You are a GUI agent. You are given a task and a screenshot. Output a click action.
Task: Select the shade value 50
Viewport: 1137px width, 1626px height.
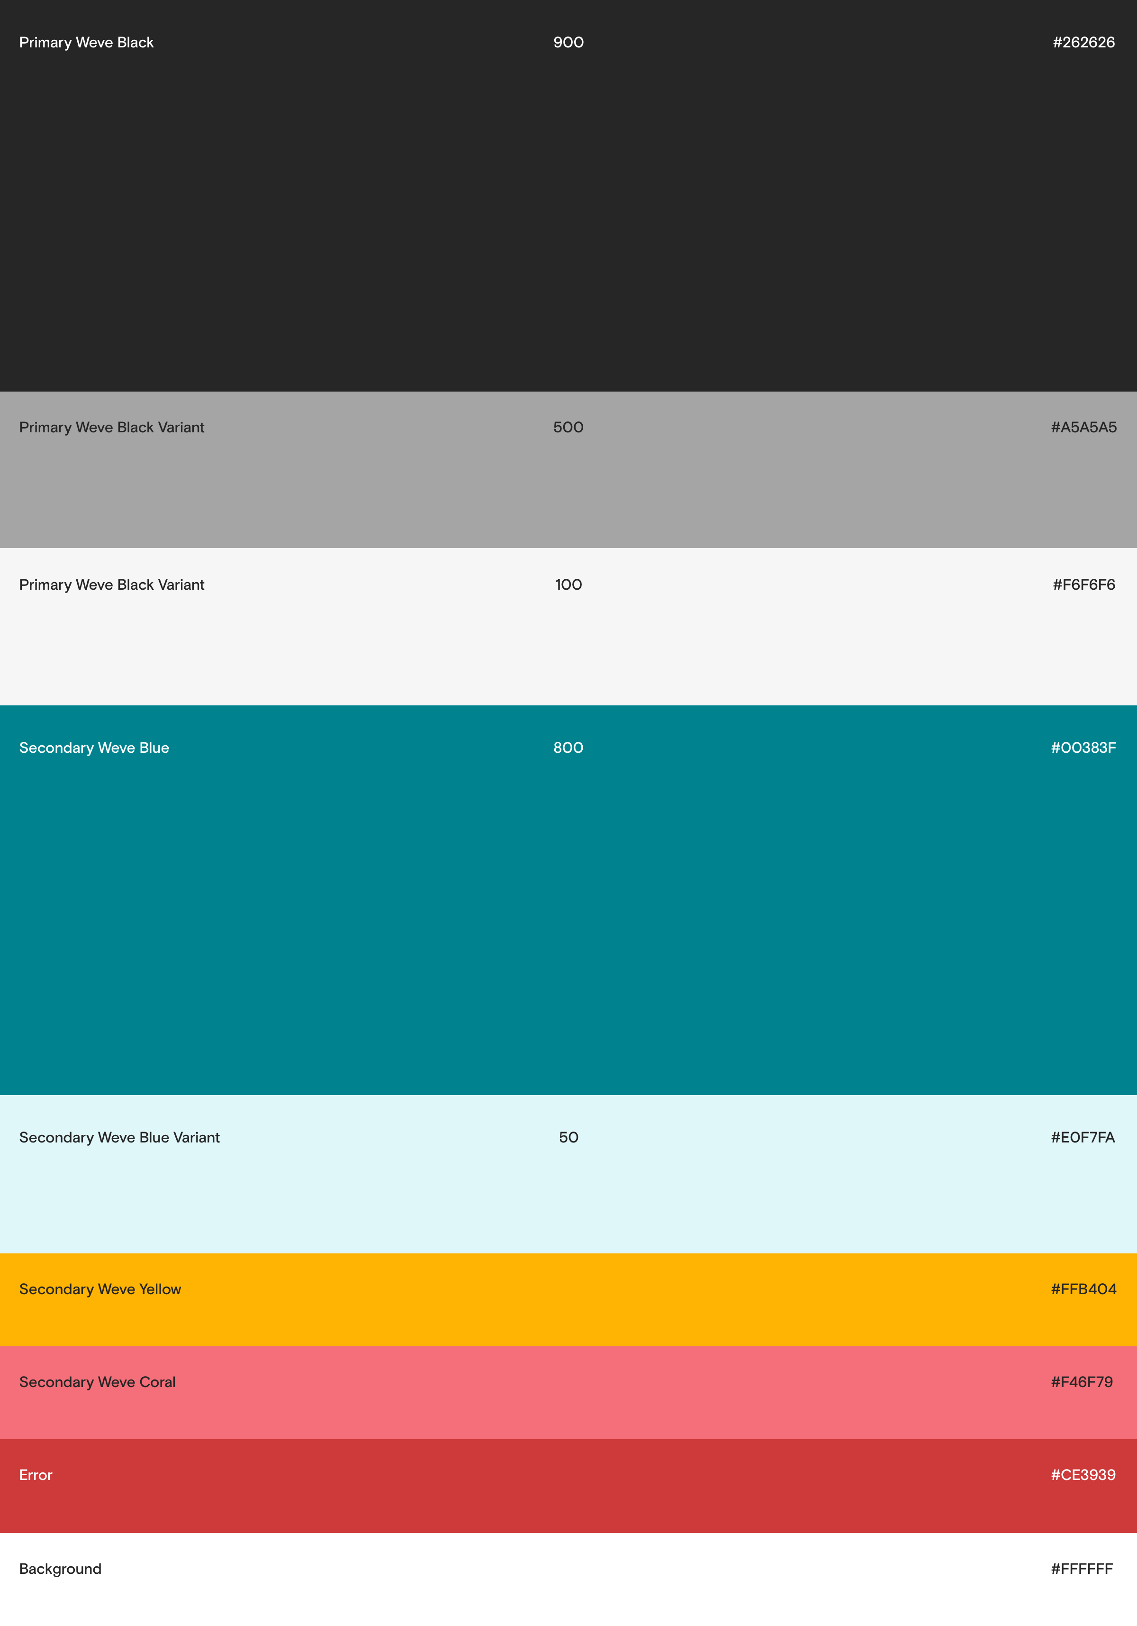[568, 1137]
